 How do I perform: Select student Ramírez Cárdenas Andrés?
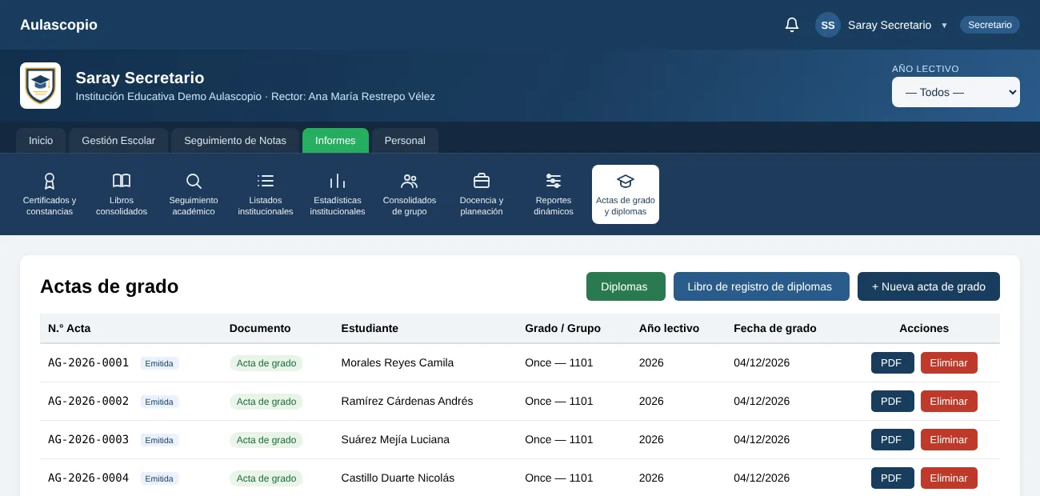click(407, 401)
